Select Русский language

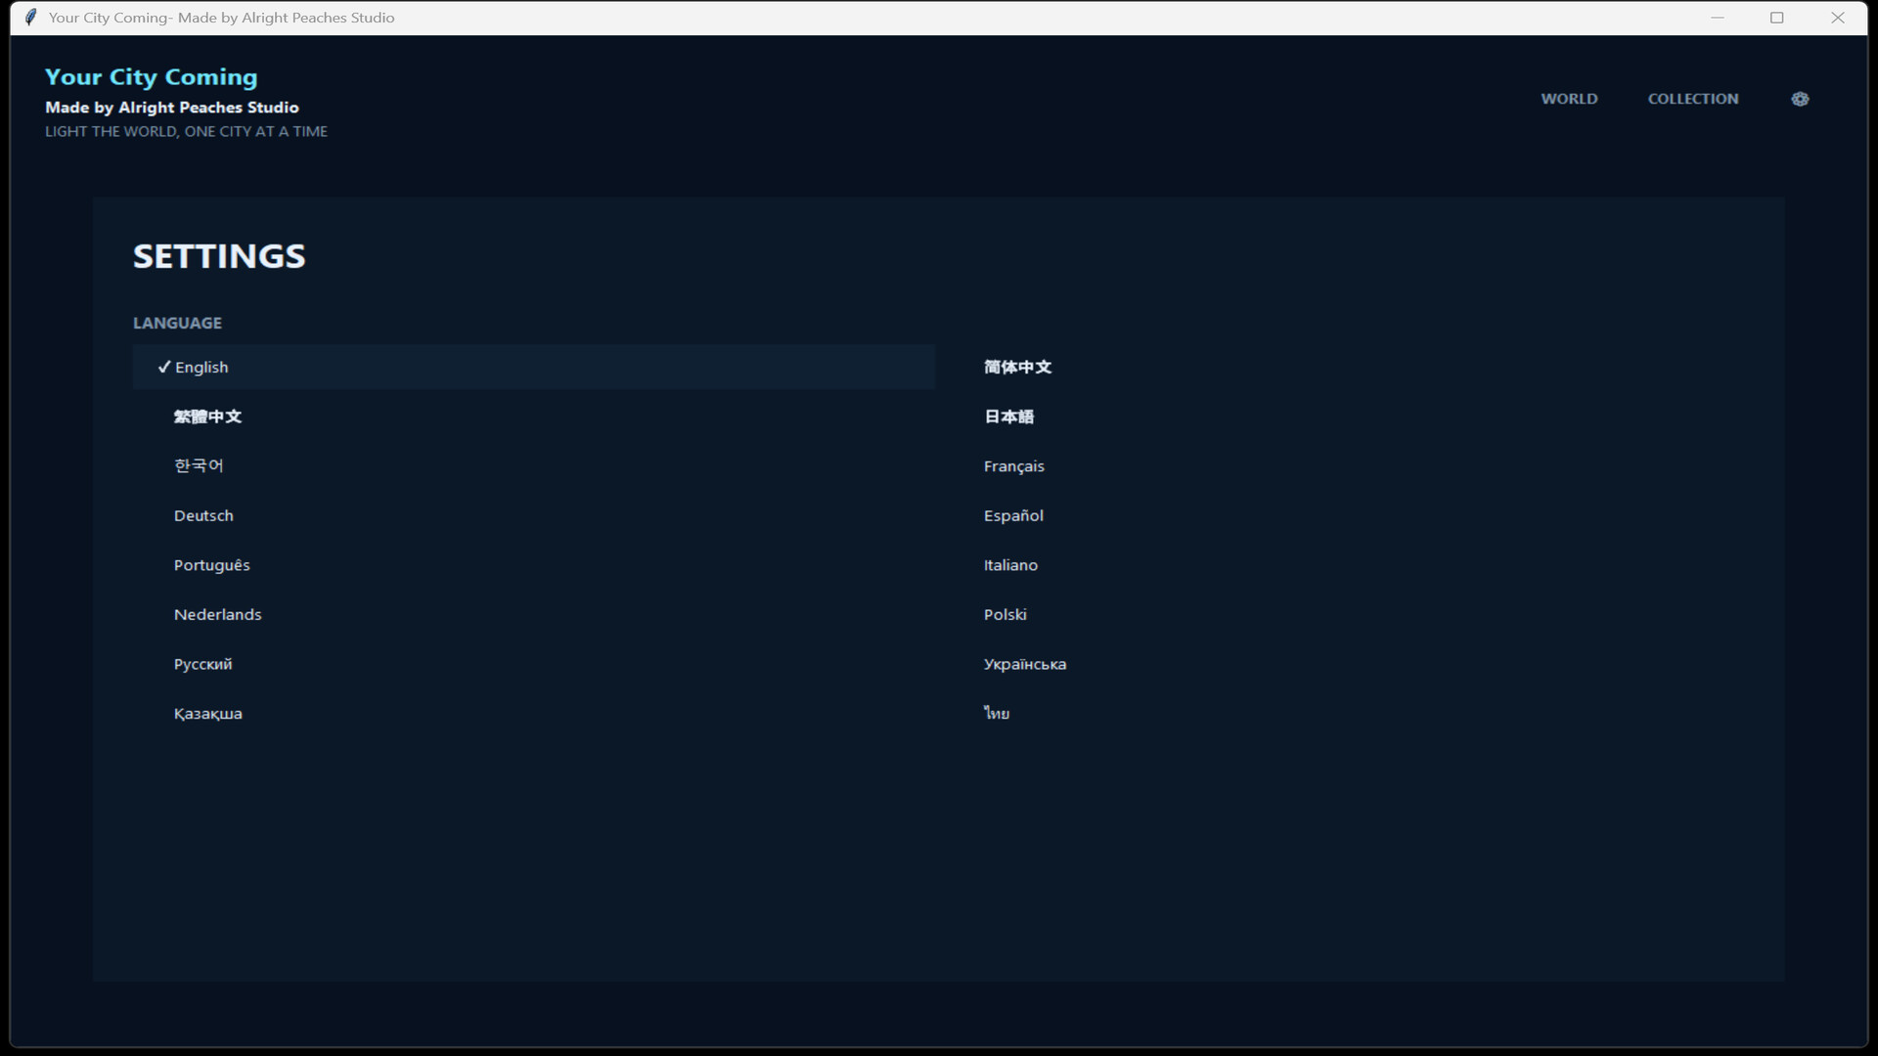click(x=202, y=664)
